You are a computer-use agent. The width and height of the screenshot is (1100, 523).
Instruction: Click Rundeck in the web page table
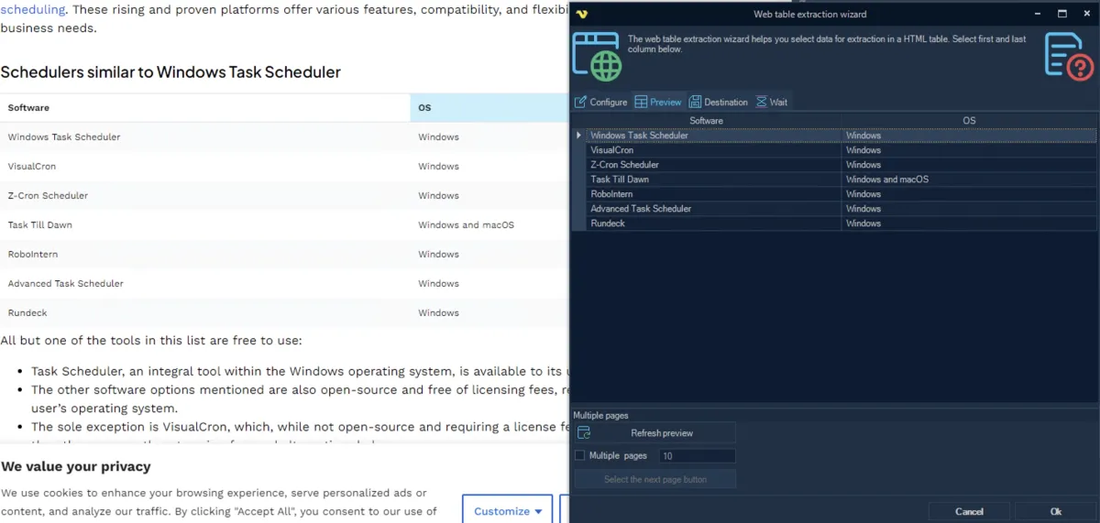(x=26, y=313)
